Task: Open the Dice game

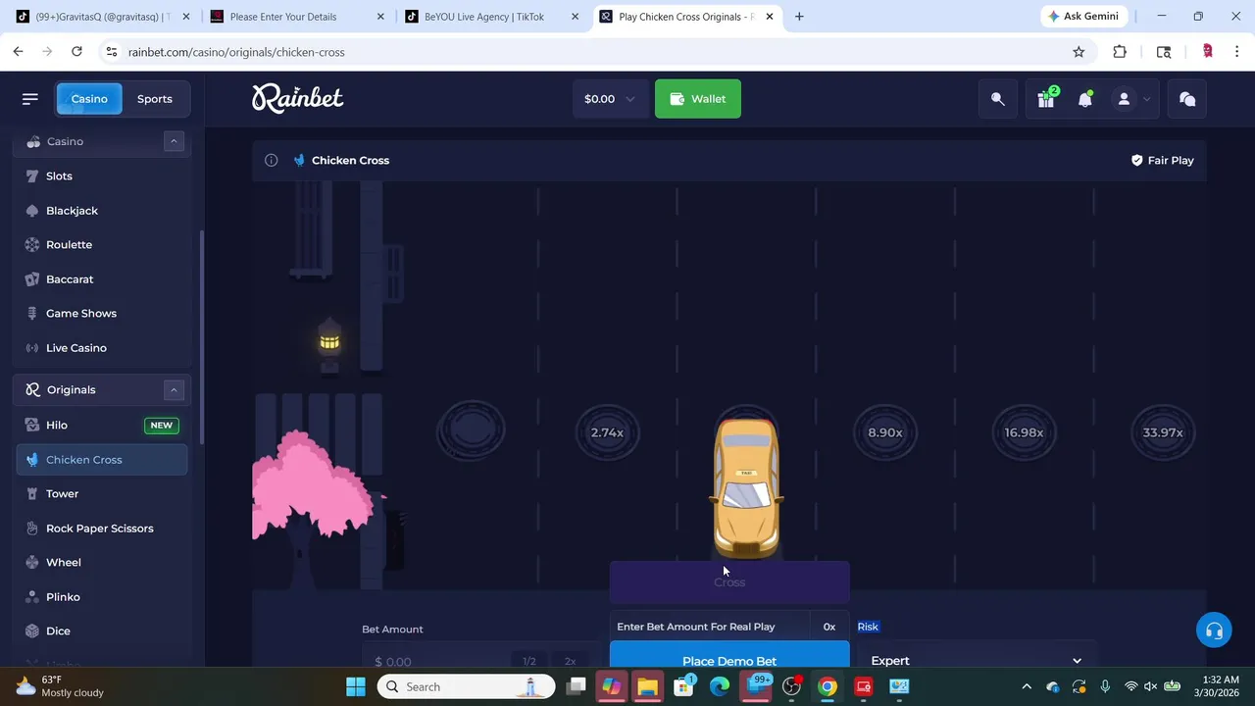Action: point(102,630)
